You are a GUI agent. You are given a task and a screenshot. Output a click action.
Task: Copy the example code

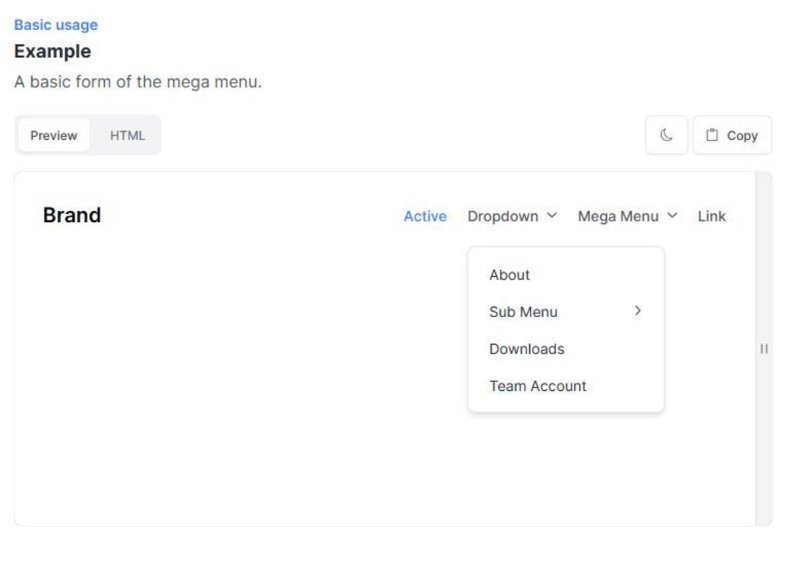tap(733, 135)
